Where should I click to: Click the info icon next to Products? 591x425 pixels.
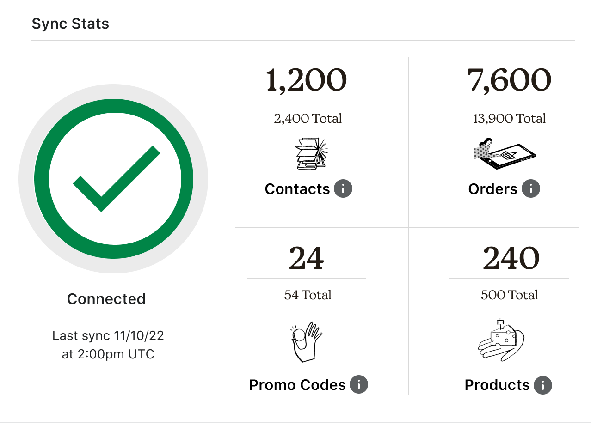coord(542,385)
